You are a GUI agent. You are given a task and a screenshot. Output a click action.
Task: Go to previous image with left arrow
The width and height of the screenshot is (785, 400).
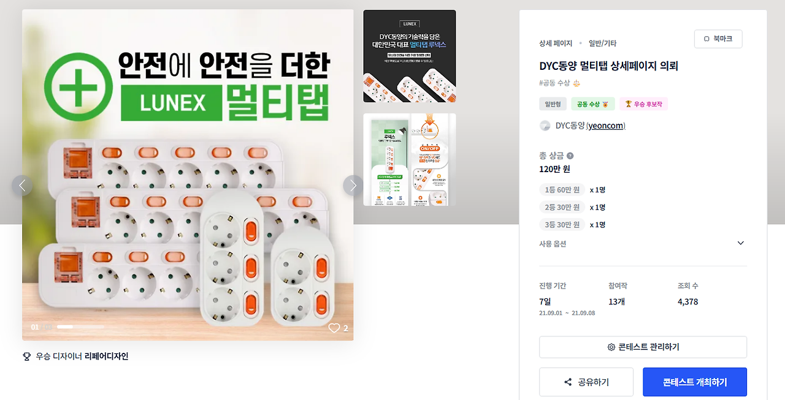[22, 186]
